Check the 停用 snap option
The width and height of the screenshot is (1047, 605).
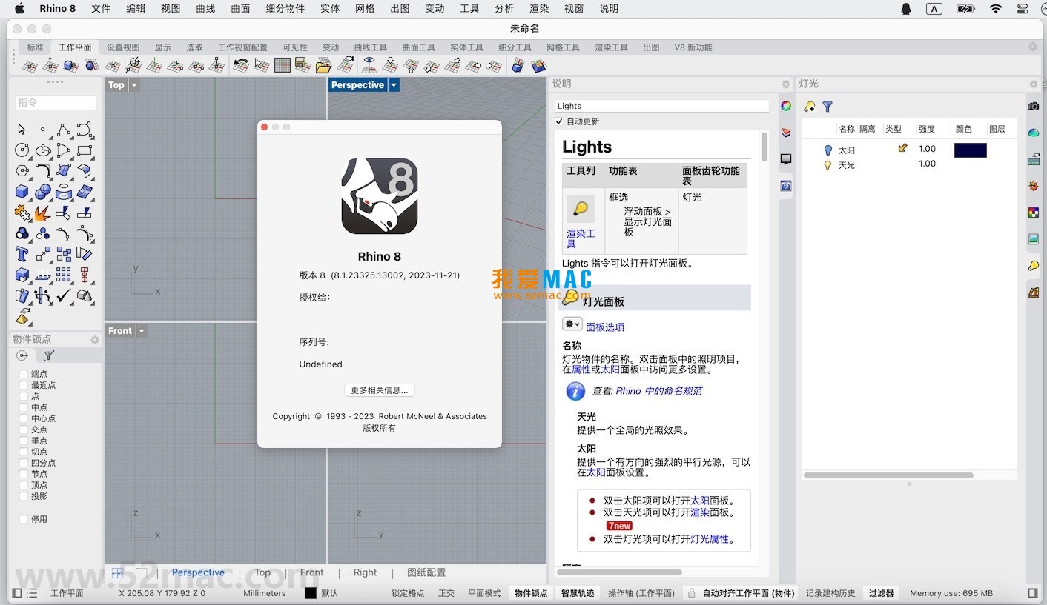22,518
